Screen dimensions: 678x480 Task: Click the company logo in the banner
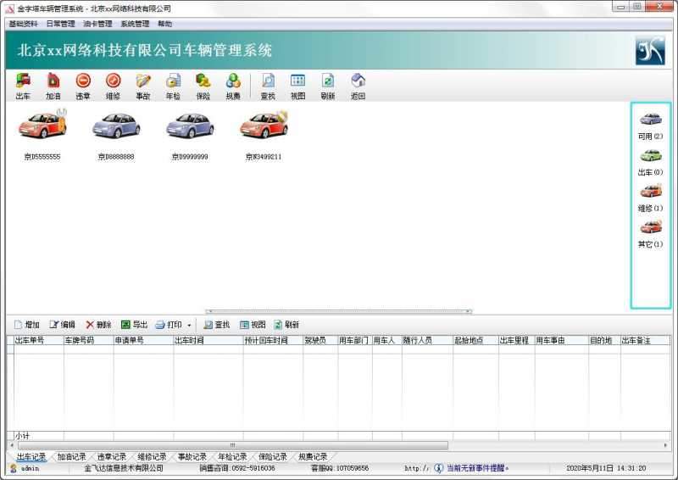tap(650, 51)
